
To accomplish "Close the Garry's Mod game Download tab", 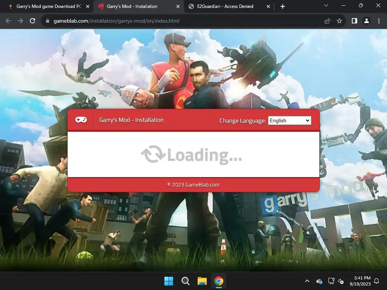I will click(x=88, y=7).
